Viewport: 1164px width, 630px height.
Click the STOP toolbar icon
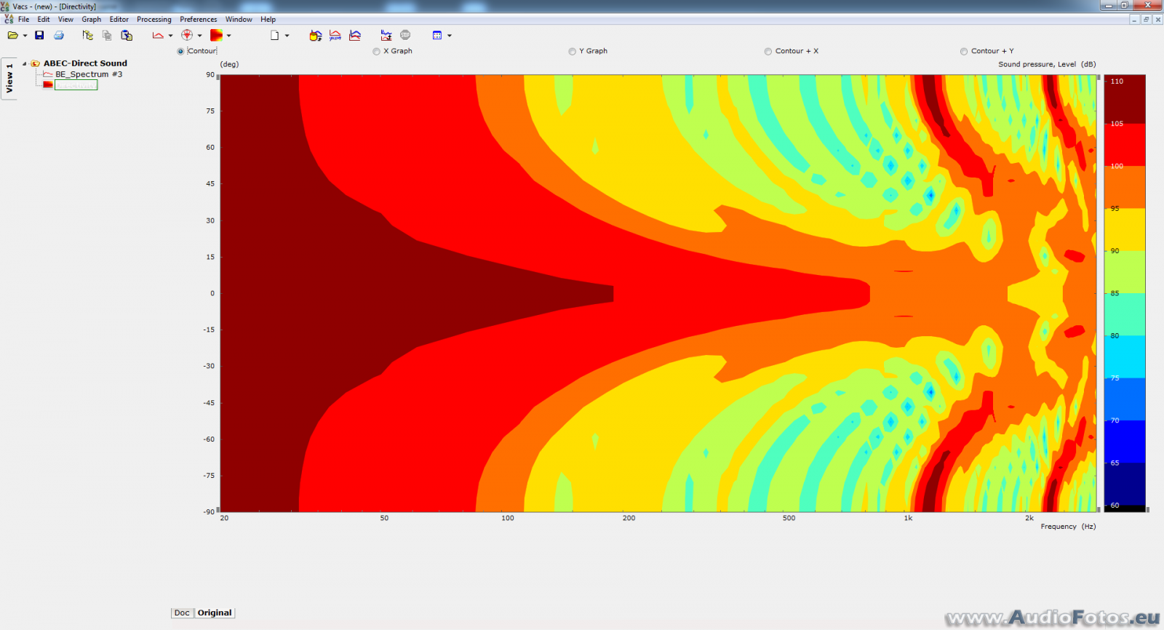click(405, 35)
